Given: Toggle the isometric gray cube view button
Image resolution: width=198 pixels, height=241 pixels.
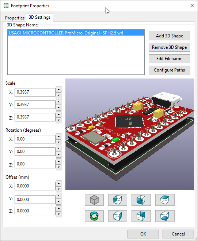Looking at the screenshot, I should coord(94,200).
